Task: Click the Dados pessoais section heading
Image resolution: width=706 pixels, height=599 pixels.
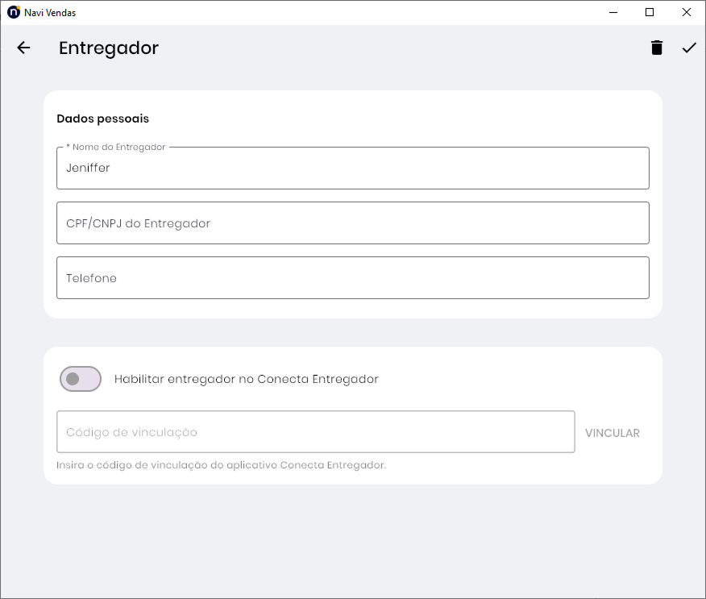Action: coord(102,119)
